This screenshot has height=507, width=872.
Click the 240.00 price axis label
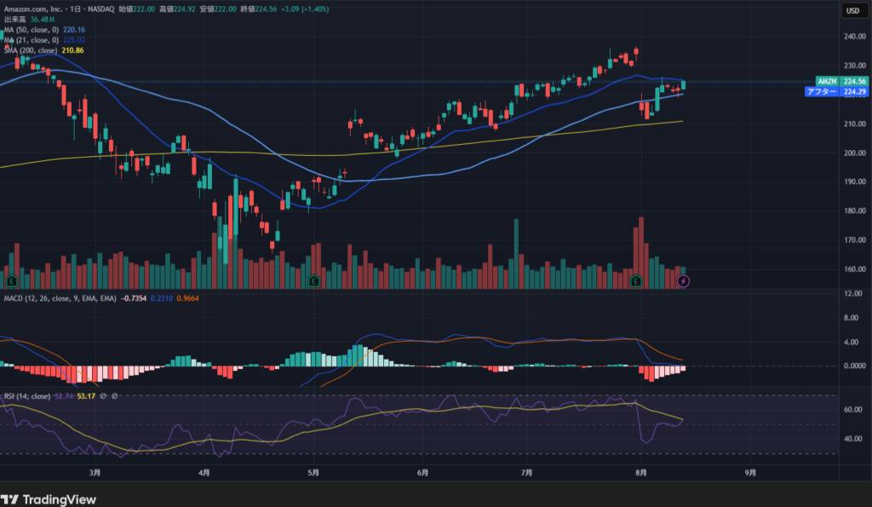click(855, 37)
